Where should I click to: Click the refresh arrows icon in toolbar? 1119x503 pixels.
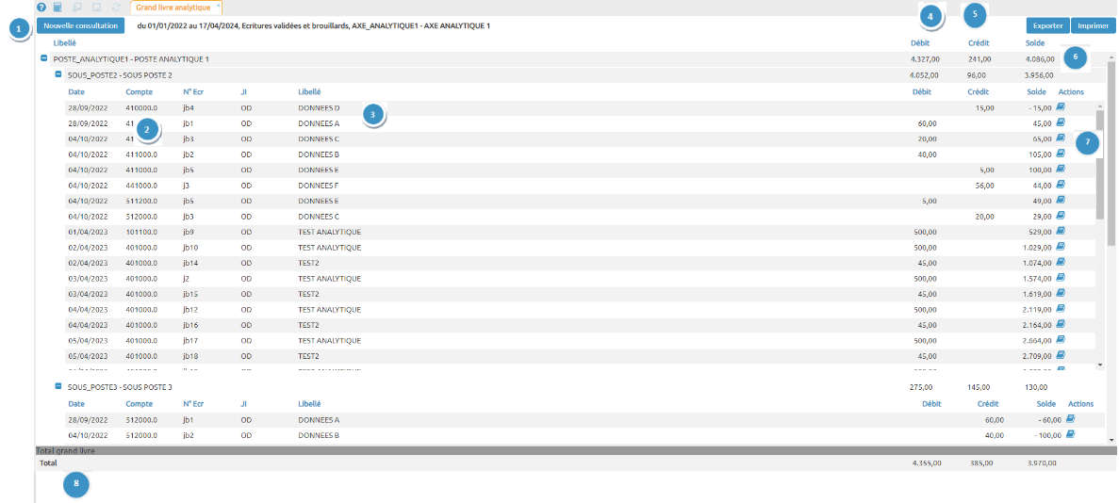point(114,8)
